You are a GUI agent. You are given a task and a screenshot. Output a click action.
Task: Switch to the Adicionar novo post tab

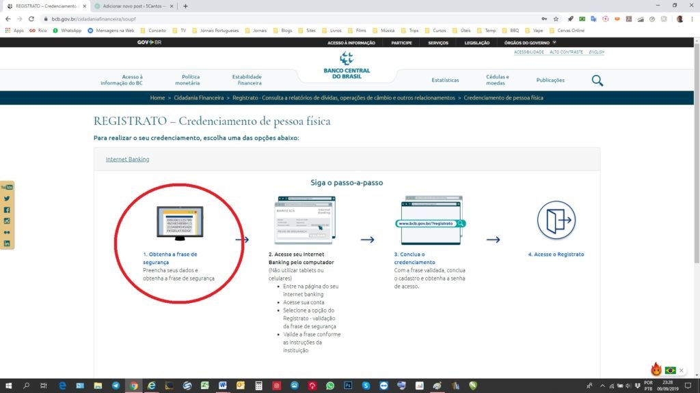[135, 6]
